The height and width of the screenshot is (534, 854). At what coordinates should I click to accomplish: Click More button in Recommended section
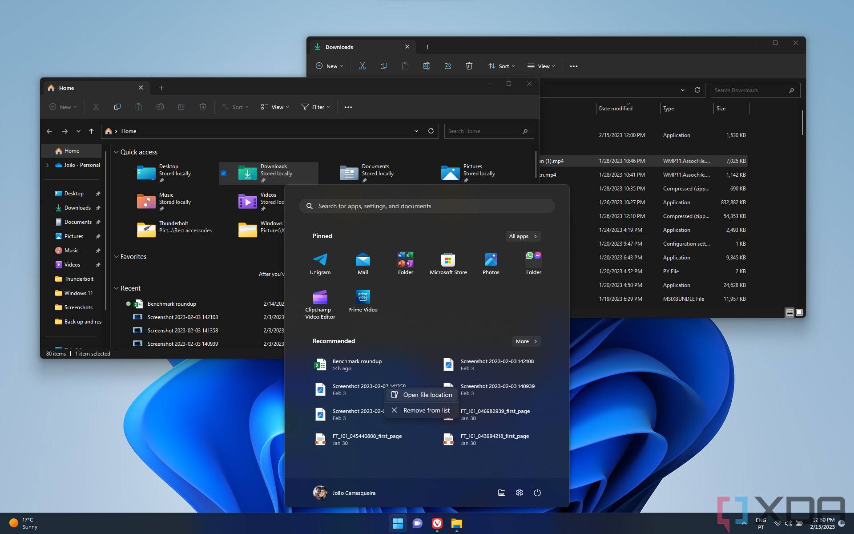point(526,341)
